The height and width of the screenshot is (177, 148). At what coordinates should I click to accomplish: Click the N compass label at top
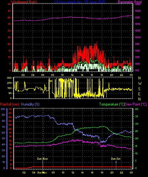139,78
